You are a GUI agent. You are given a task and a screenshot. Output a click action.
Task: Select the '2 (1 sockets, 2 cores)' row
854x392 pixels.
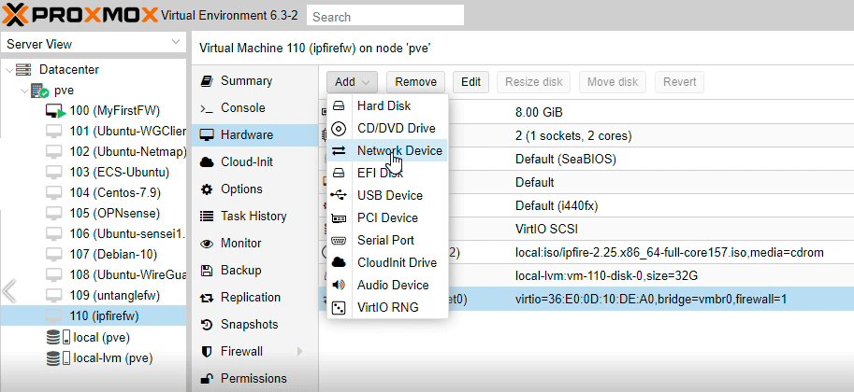click(x=586, y=136)
